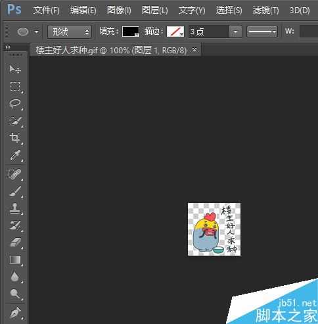Viewport: 318px width, 324px height.
Task: Click the cartoon image on canvas
Action: [x=214, y=229]
